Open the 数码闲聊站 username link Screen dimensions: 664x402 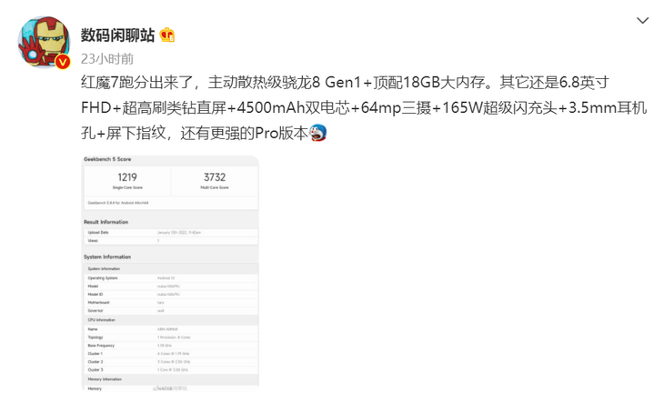[117, 35]
